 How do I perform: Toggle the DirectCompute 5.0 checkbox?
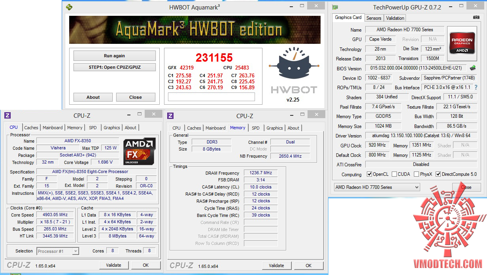(x=438, y=174)
